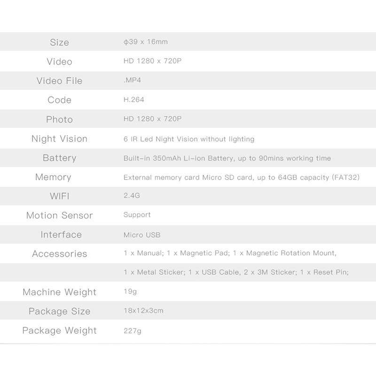The width and height of the screenshot is (376, 376).
Task: Select the .MP4 value text
Action: tap(132, 80)
